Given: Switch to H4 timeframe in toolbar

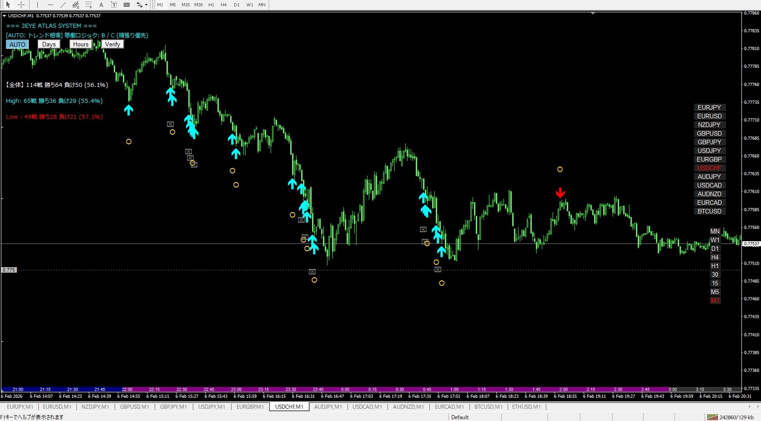Looking at the screenshot, I should [x=223, y=5].
